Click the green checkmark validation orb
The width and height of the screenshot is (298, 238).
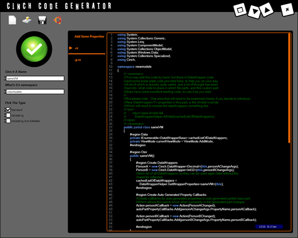[x=34, y=49]
